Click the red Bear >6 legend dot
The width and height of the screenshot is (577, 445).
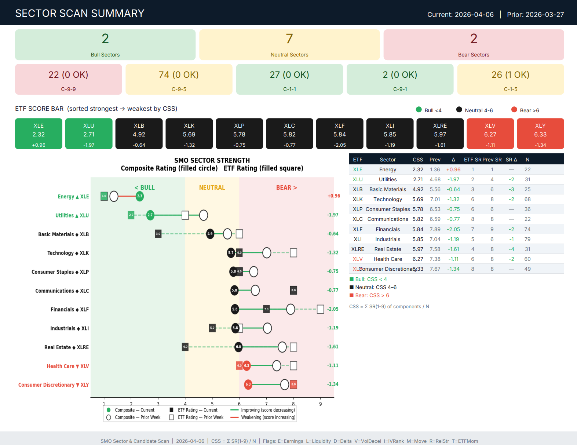[x=514, y=109]
